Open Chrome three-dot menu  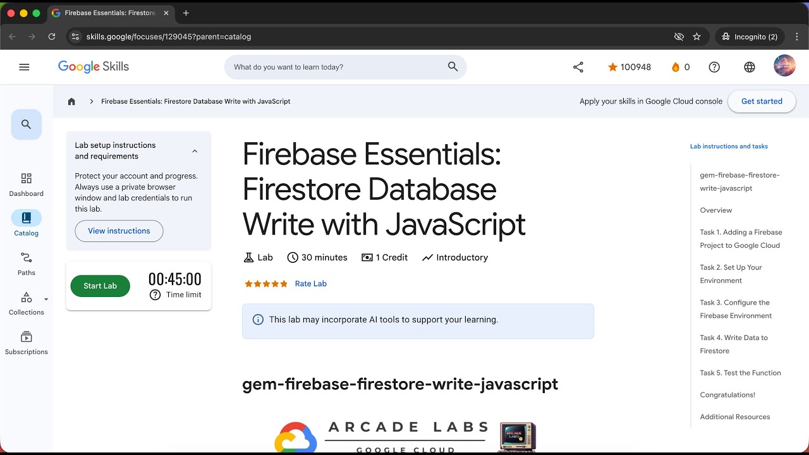(798, 37)
